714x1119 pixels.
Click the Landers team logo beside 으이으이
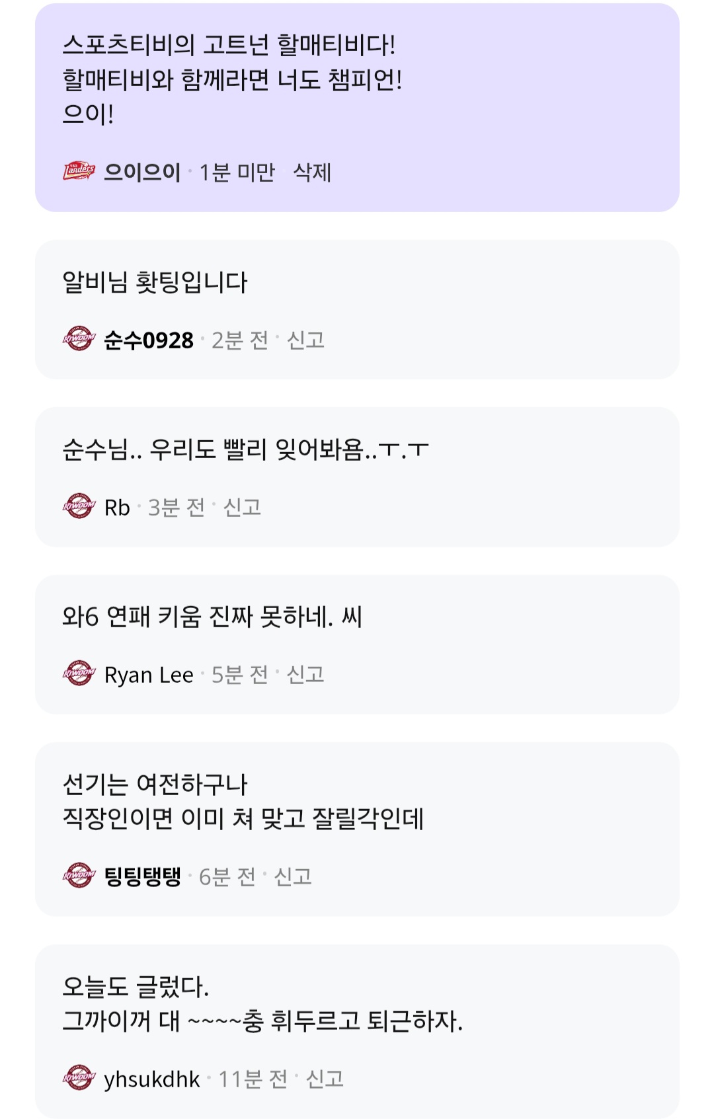point(79,172)
